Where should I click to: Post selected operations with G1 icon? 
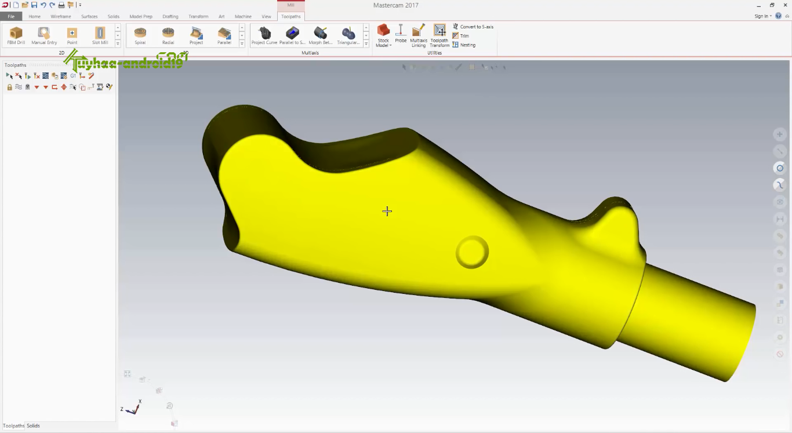[x=73, y=76]
